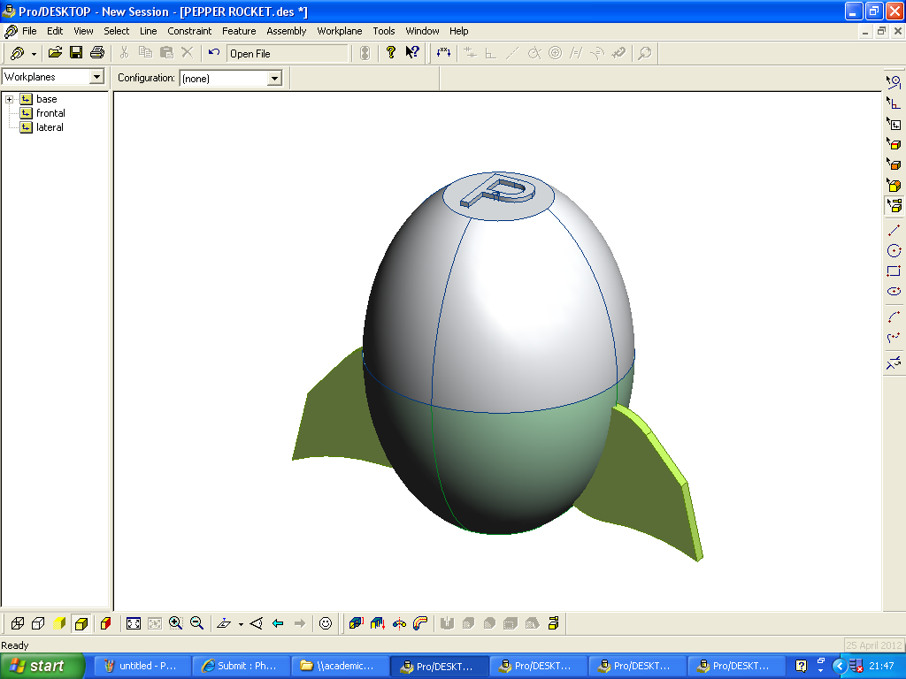Select the Line sketching tool
906x679 pixels.
[x=894, y=231]
